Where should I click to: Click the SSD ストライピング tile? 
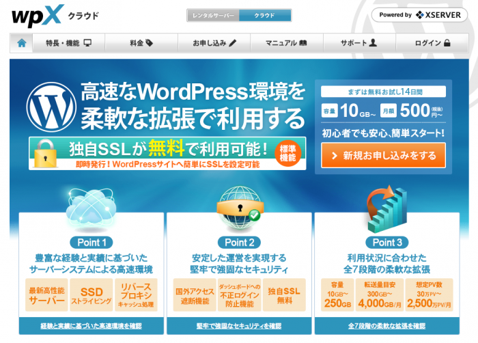91,294
